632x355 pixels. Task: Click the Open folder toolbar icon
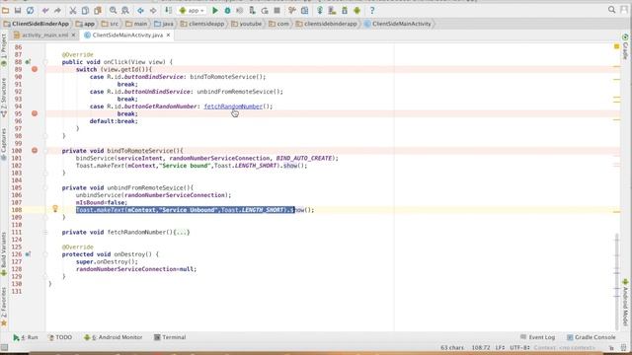pyautogui.click(x=6, y=10)
